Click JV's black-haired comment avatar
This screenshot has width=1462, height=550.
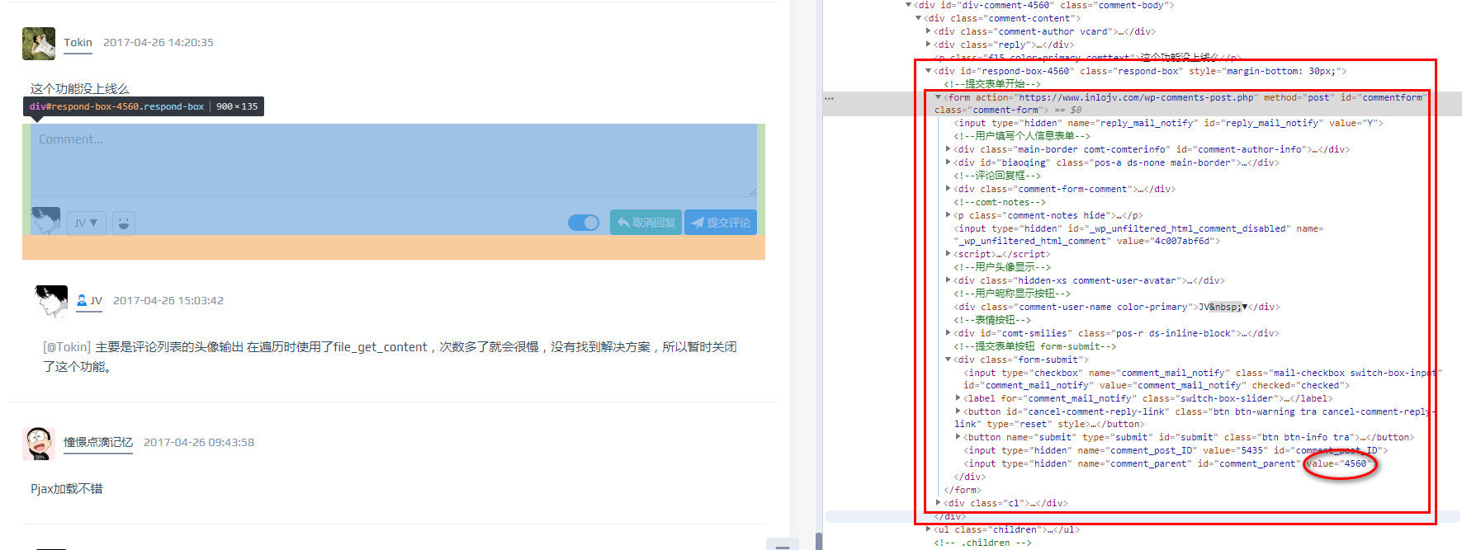coord(51,302)
